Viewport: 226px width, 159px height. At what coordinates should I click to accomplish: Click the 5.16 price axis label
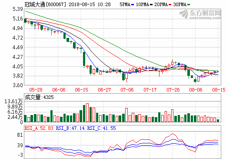(18, 19)
